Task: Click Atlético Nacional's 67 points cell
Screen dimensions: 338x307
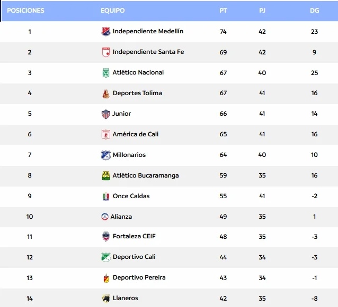Action: 223,73
